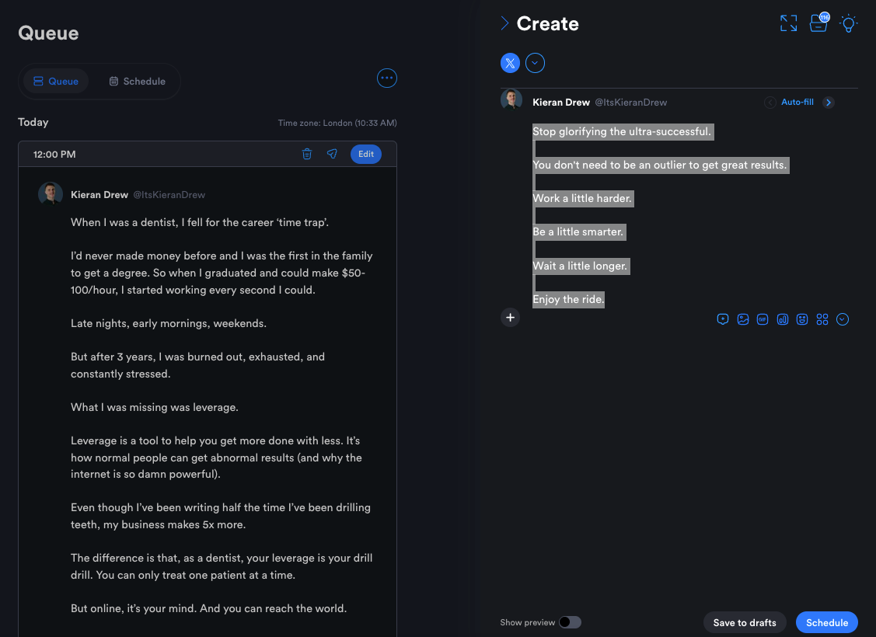The image size is (876, 637).
Task: Toggle the Show preview switch
Action: [570, 622]
